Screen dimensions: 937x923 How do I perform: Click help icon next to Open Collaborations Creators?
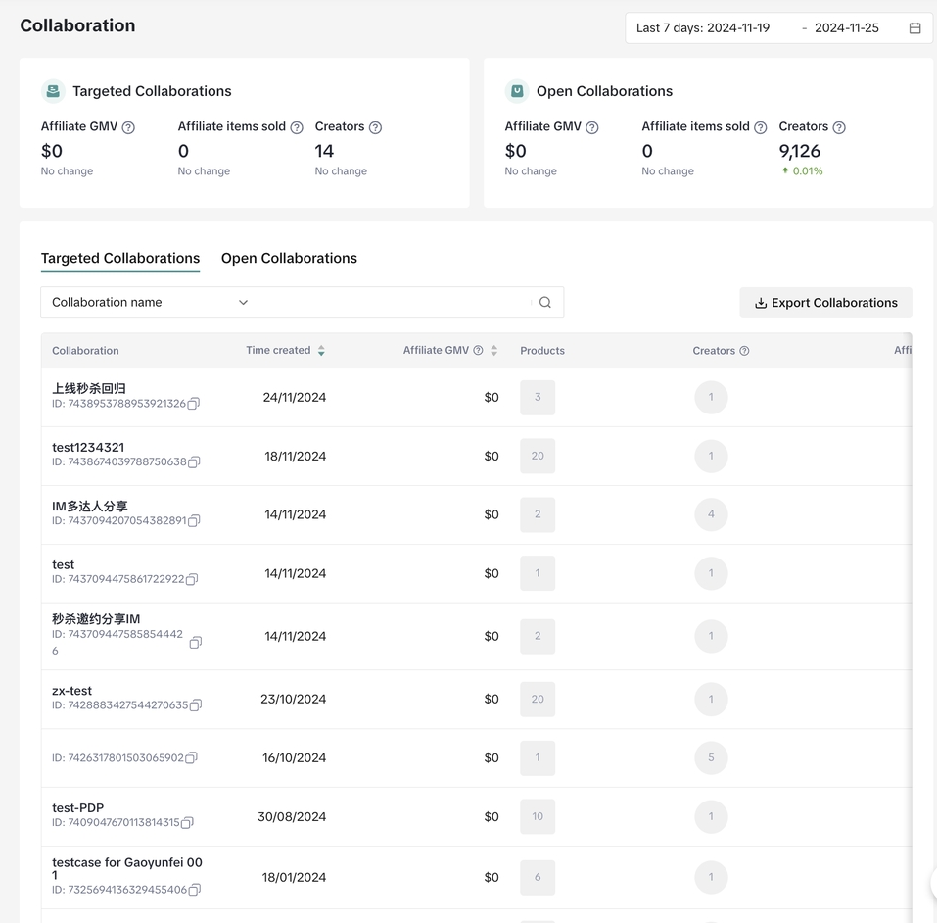(839, 127)
